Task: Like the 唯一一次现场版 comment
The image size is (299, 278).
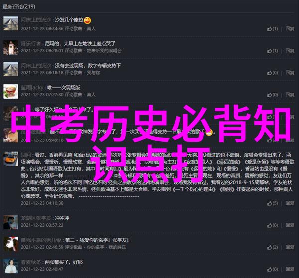Action: tap(272, 95)
